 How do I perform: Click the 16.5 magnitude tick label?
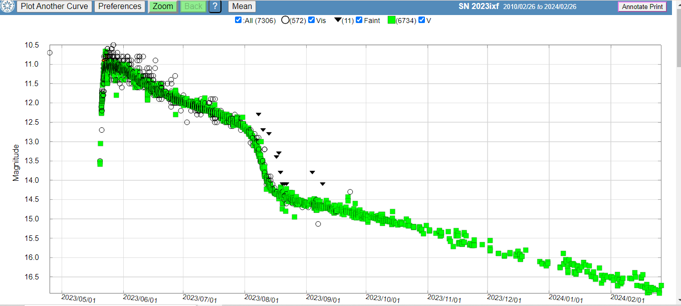coord(32,277)
